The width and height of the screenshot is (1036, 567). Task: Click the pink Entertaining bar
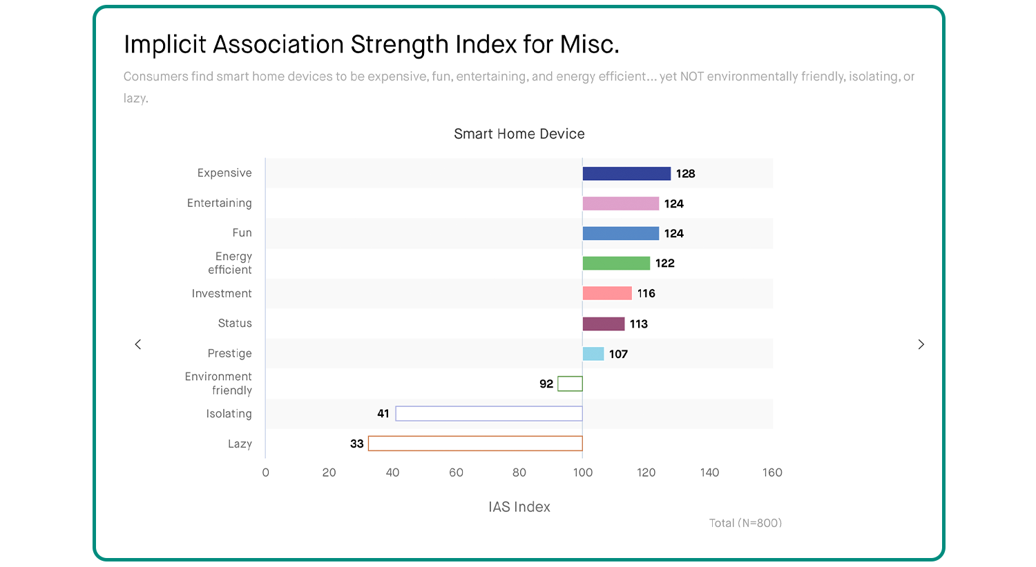click(x=620, y=203)
